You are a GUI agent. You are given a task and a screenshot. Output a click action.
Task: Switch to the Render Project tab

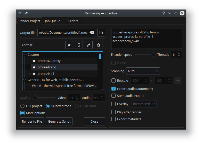click(x=29, y=21)
